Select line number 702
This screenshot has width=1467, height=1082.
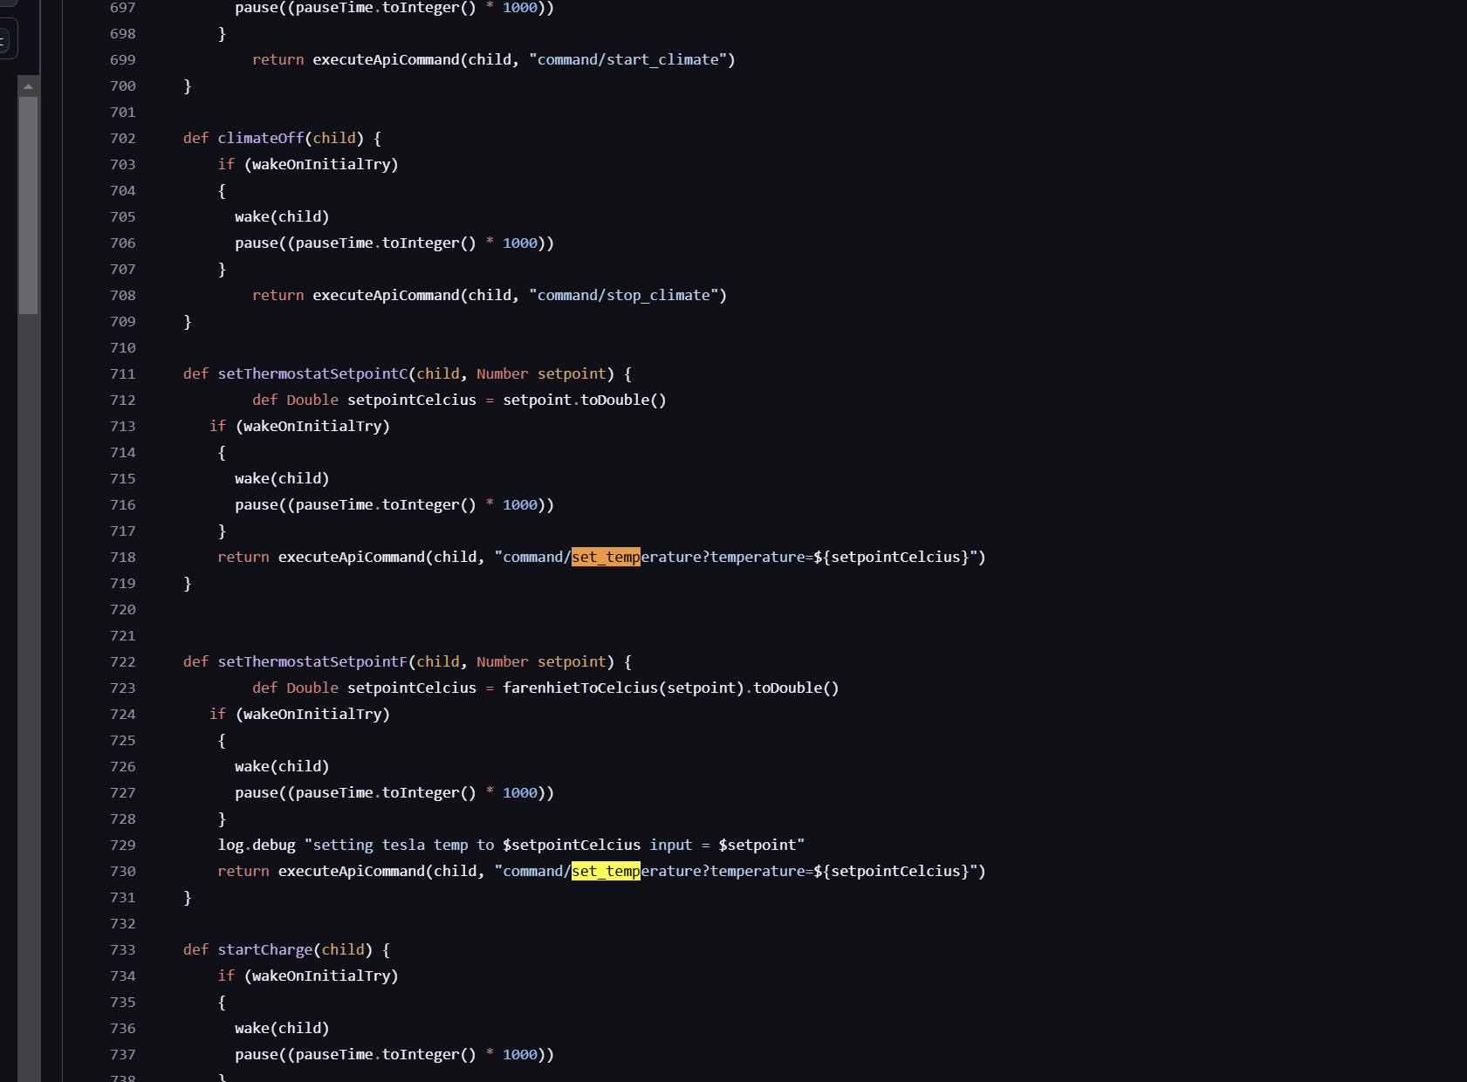[x=123, y=138]
